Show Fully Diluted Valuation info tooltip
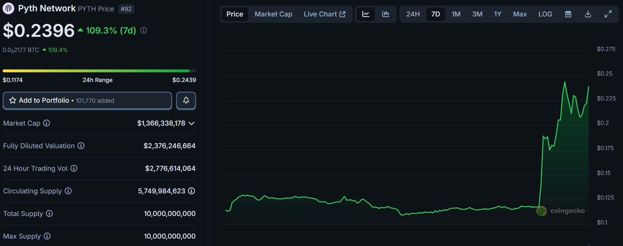 81,146
